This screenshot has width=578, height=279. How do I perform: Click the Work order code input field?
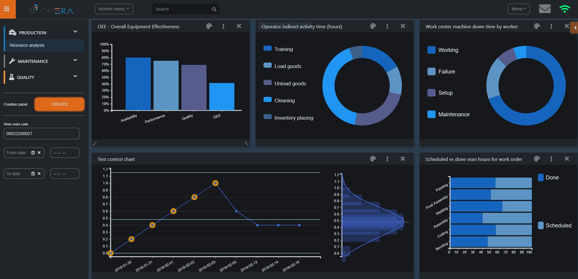[x=42, y=134]
